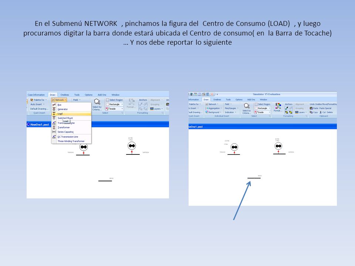Open Pies/Gauges dropdown in right screenshot
355x266 pixels.
pyautogui.click(x=231, y=108)
